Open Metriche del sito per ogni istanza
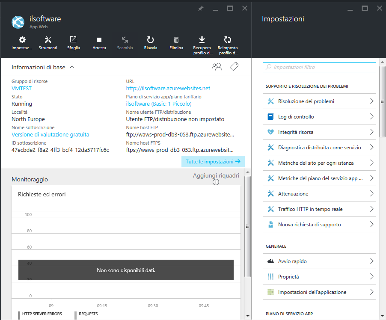Viewport: 386px width, 320px height. tap(319, 163)
